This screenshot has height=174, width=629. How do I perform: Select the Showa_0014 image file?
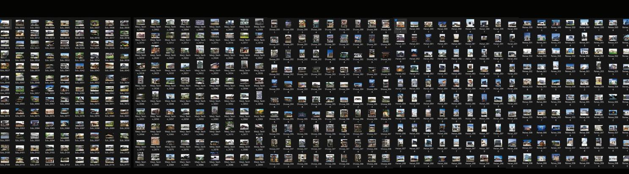pos(330,38)
